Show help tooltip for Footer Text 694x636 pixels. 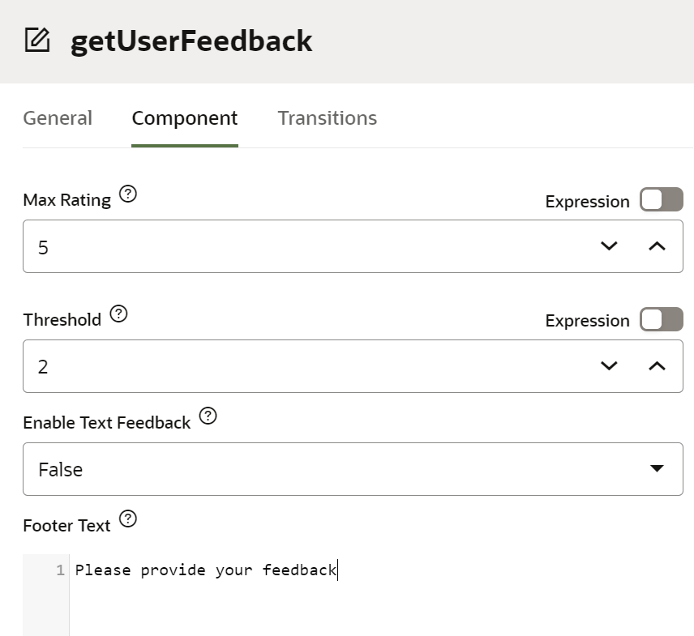[x=128, y=519]
